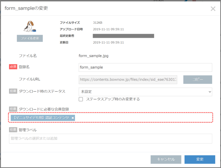Image resolution: width=221 pixels, height=168 pixels.
Task: Click the ファイル変更 button
Action: tap(30, 38)
